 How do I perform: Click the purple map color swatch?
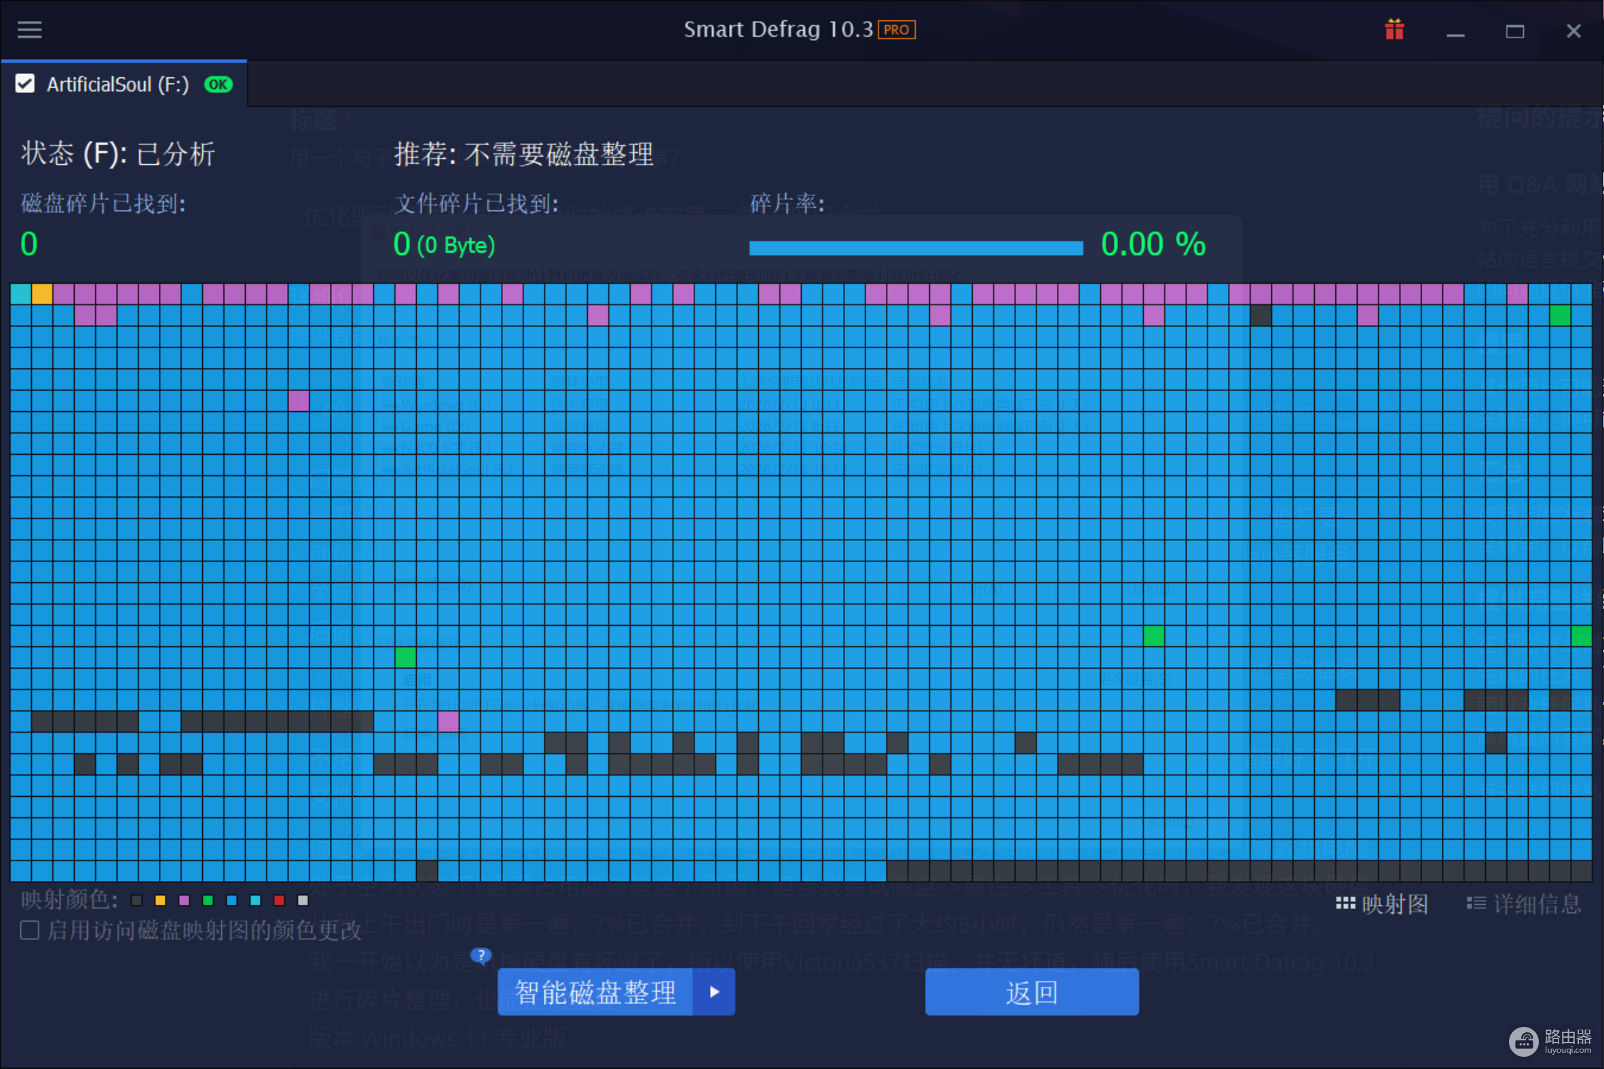184,901
